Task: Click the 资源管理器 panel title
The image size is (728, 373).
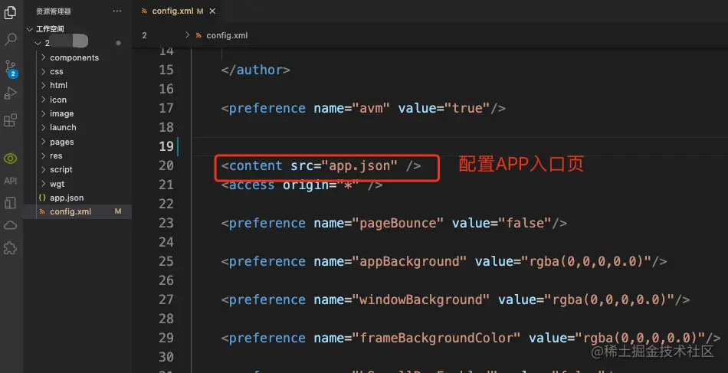Action: [x=54, y=11]
